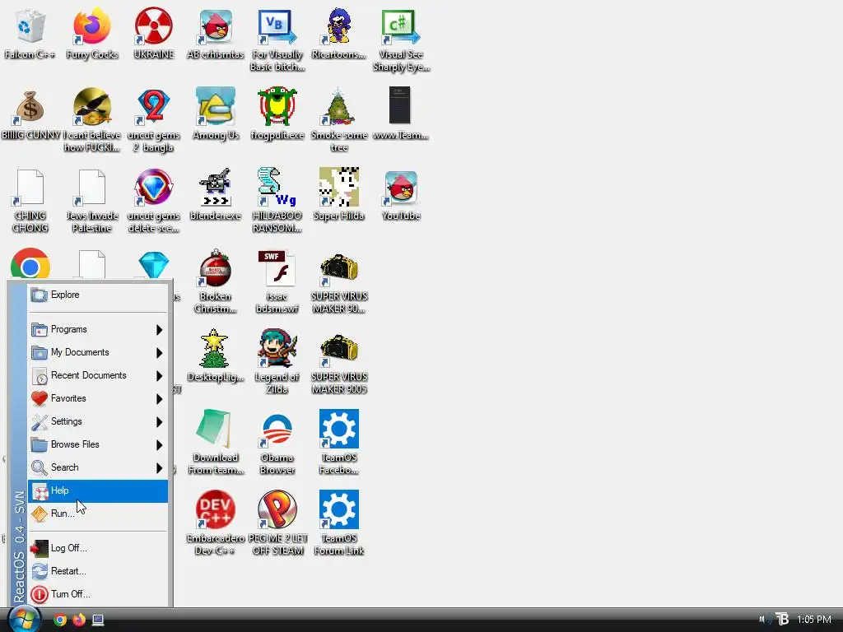Open the CHING CHONG file shortcut

coord(30,187)
